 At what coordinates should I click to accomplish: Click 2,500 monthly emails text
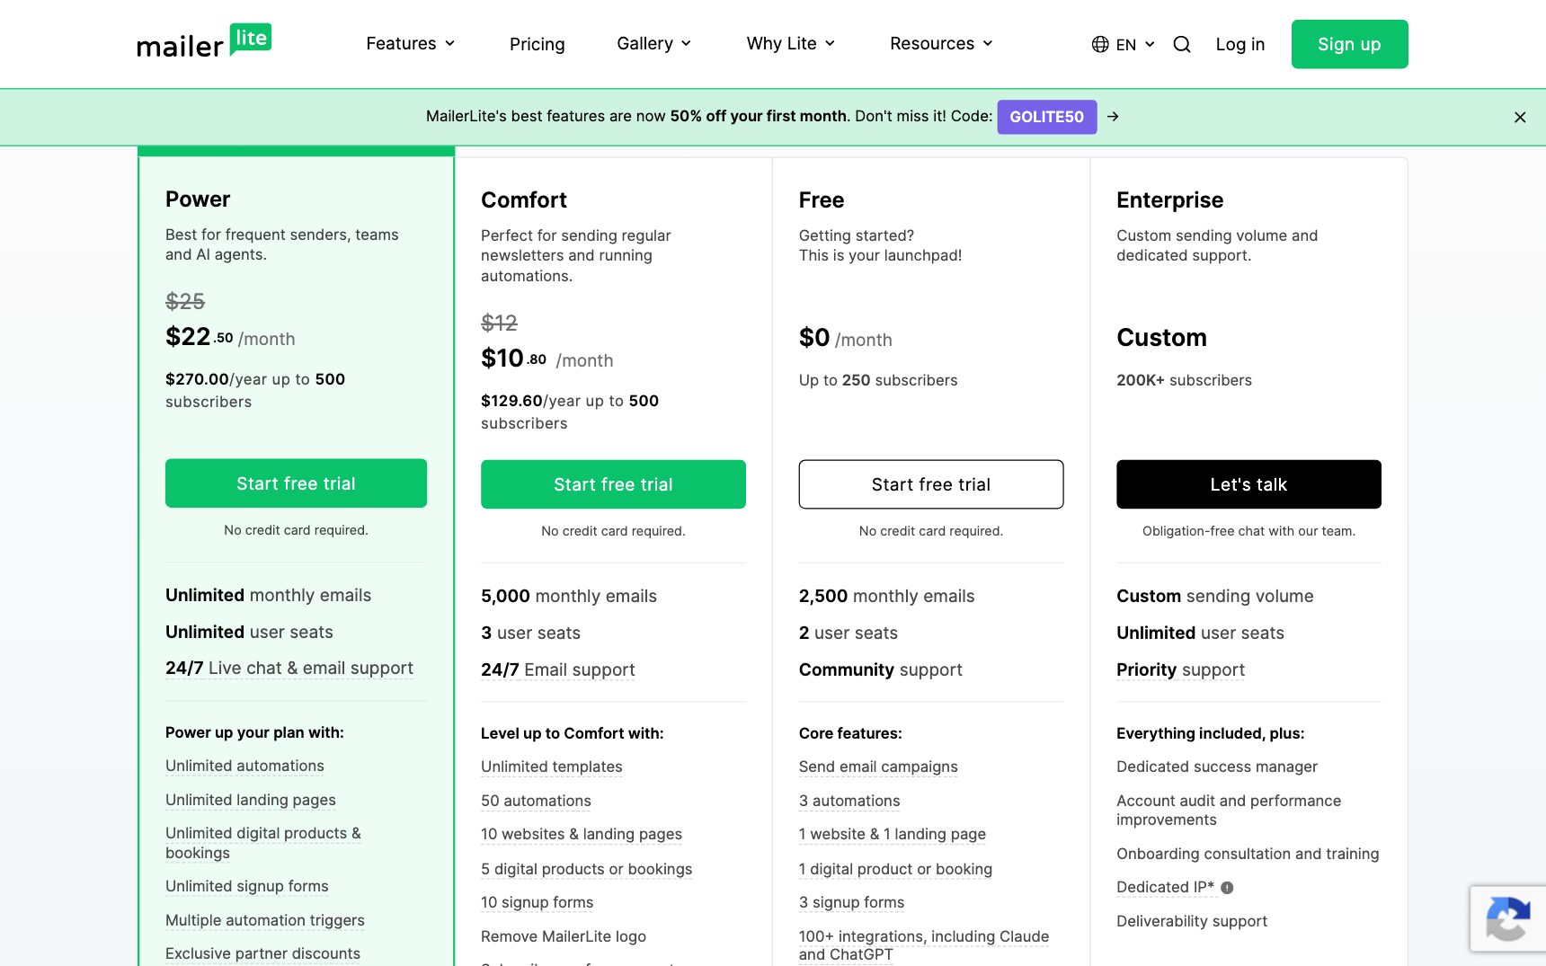pyautogui.click(x=887, y=596)
